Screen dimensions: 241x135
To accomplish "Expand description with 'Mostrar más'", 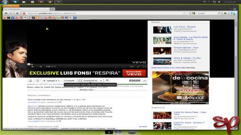I will point(87,90).
